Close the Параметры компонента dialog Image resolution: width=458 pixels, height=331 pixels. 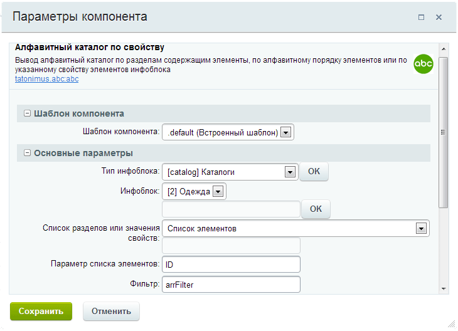(x=439, y=18)
